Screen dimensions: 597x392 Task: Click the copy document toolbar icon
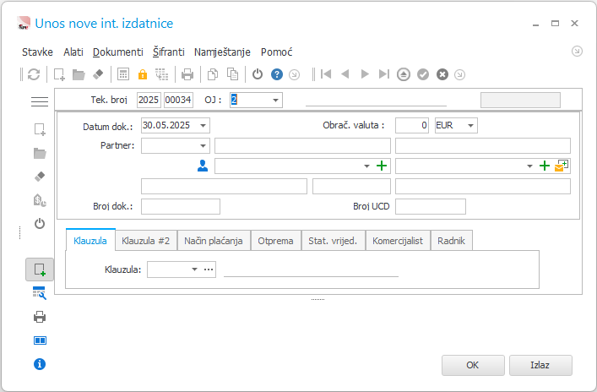[213, 74]
